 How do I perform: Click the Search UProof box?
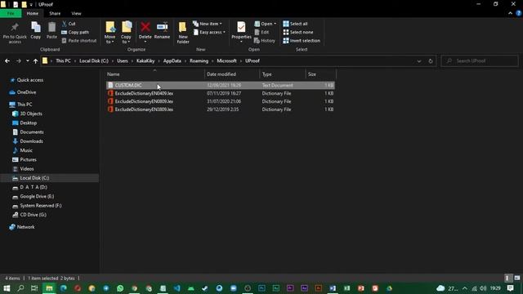click(x=480, y=61)
